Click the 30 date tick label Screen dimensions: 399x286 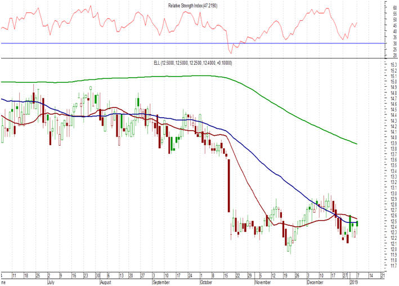pos(98,276)
